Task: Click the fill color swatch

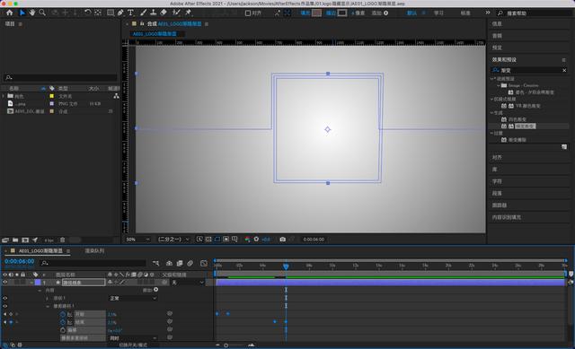Action: (x=317, y=13)
